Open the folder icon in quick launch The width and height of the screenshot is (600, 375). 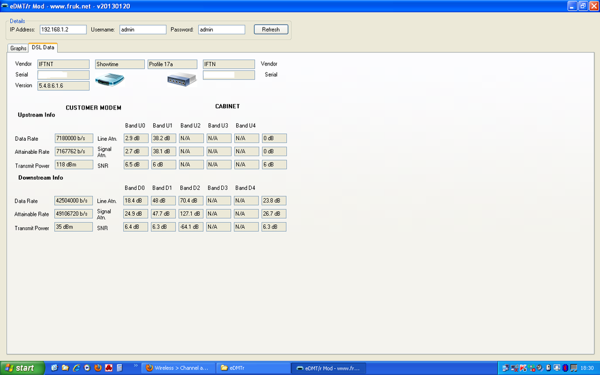65,368
